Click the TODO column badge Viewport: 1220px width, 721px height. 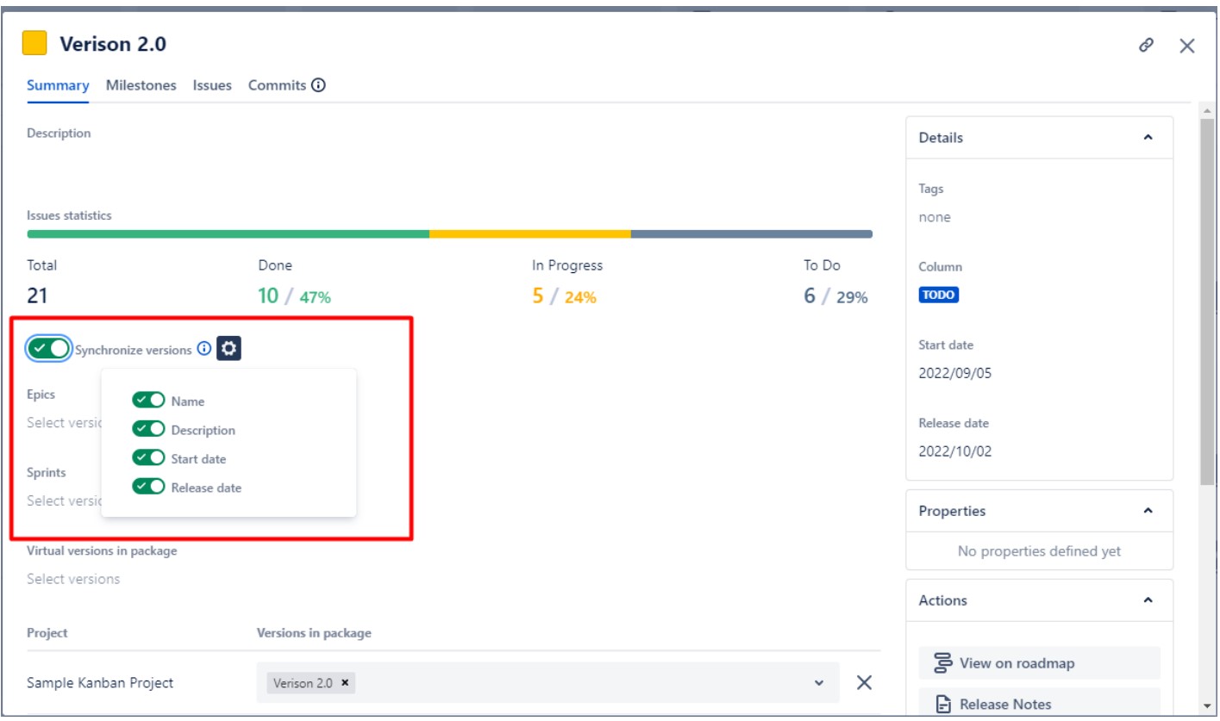pos(939,295)
